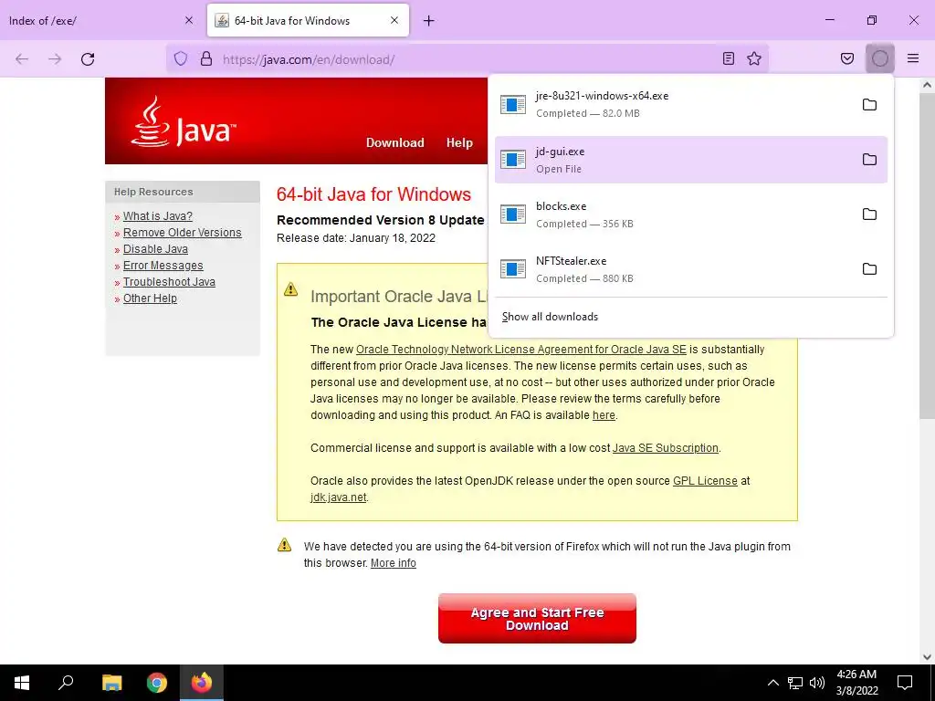Toggle reader view icon
Image resolution: width=935 pixels, height=701 pixels.
728,58
